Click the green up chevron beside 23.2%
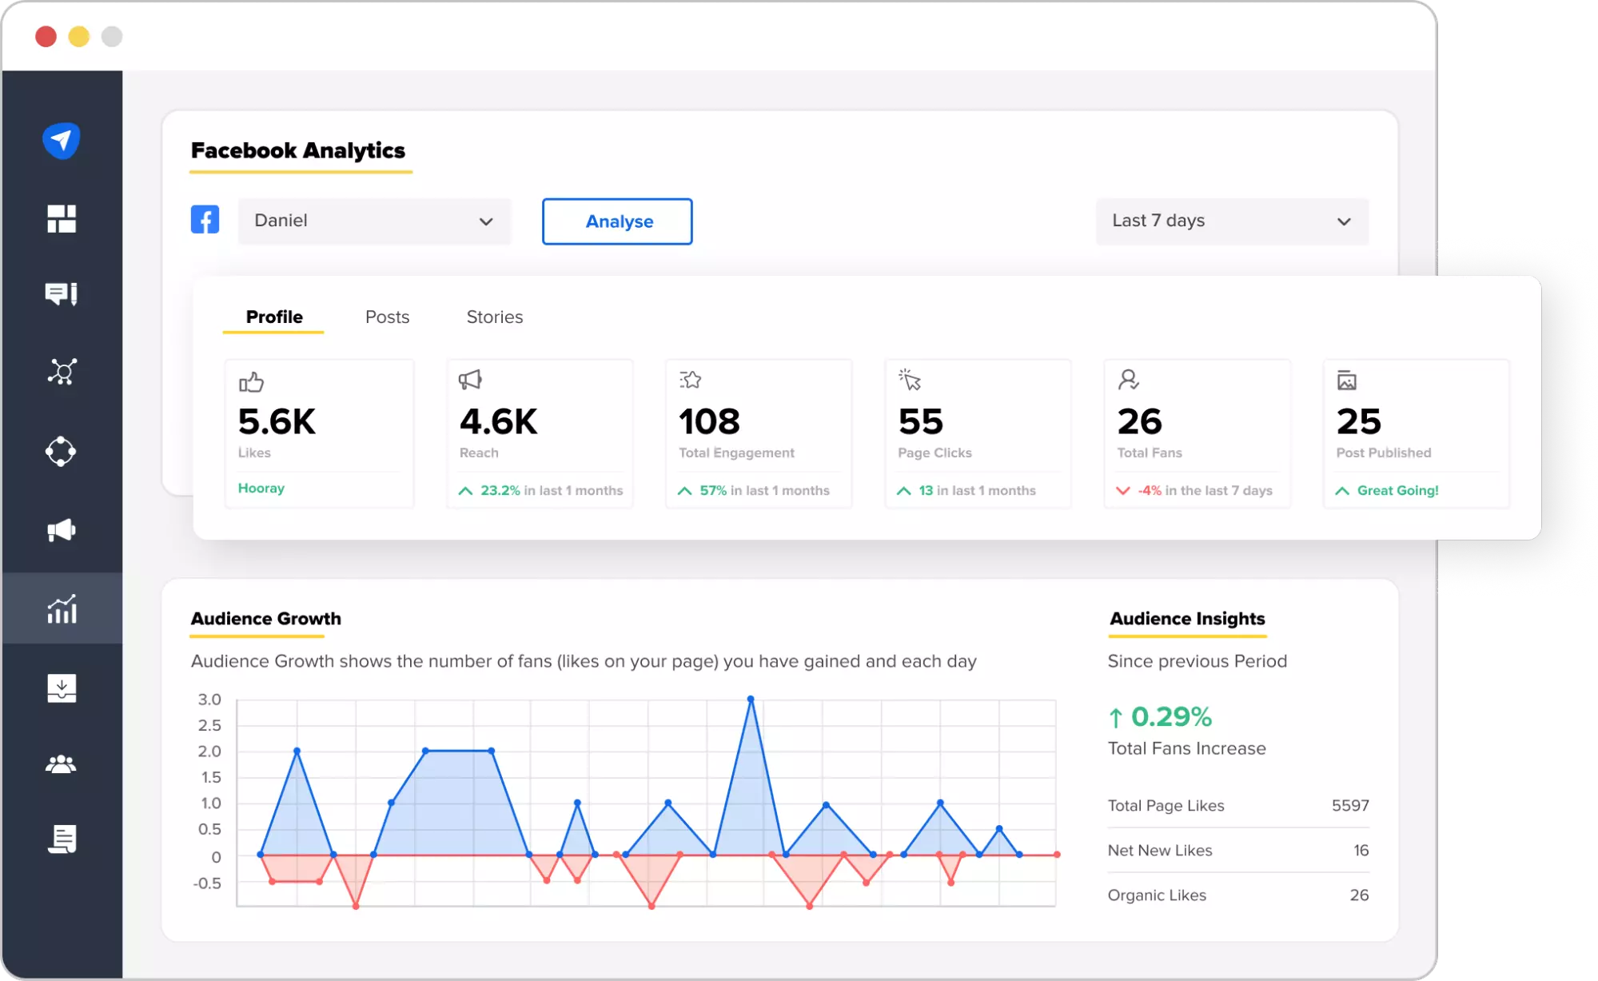The height and width of the screenshot is (981, 1598). 465,490
